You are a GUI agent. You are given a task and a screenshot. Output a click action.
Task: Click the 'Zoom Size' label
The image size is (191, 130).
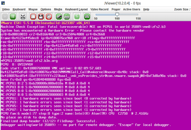point(182,9)
